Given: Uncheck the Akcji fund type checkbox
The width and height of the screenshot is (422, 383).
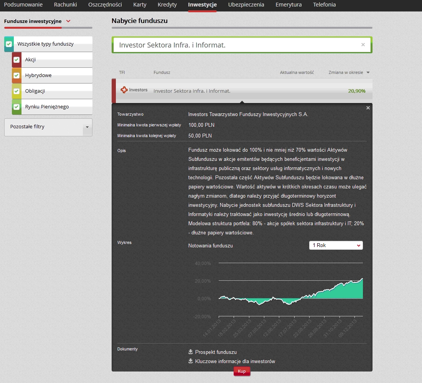Looking at the screenshot, I should pos(16,60).
